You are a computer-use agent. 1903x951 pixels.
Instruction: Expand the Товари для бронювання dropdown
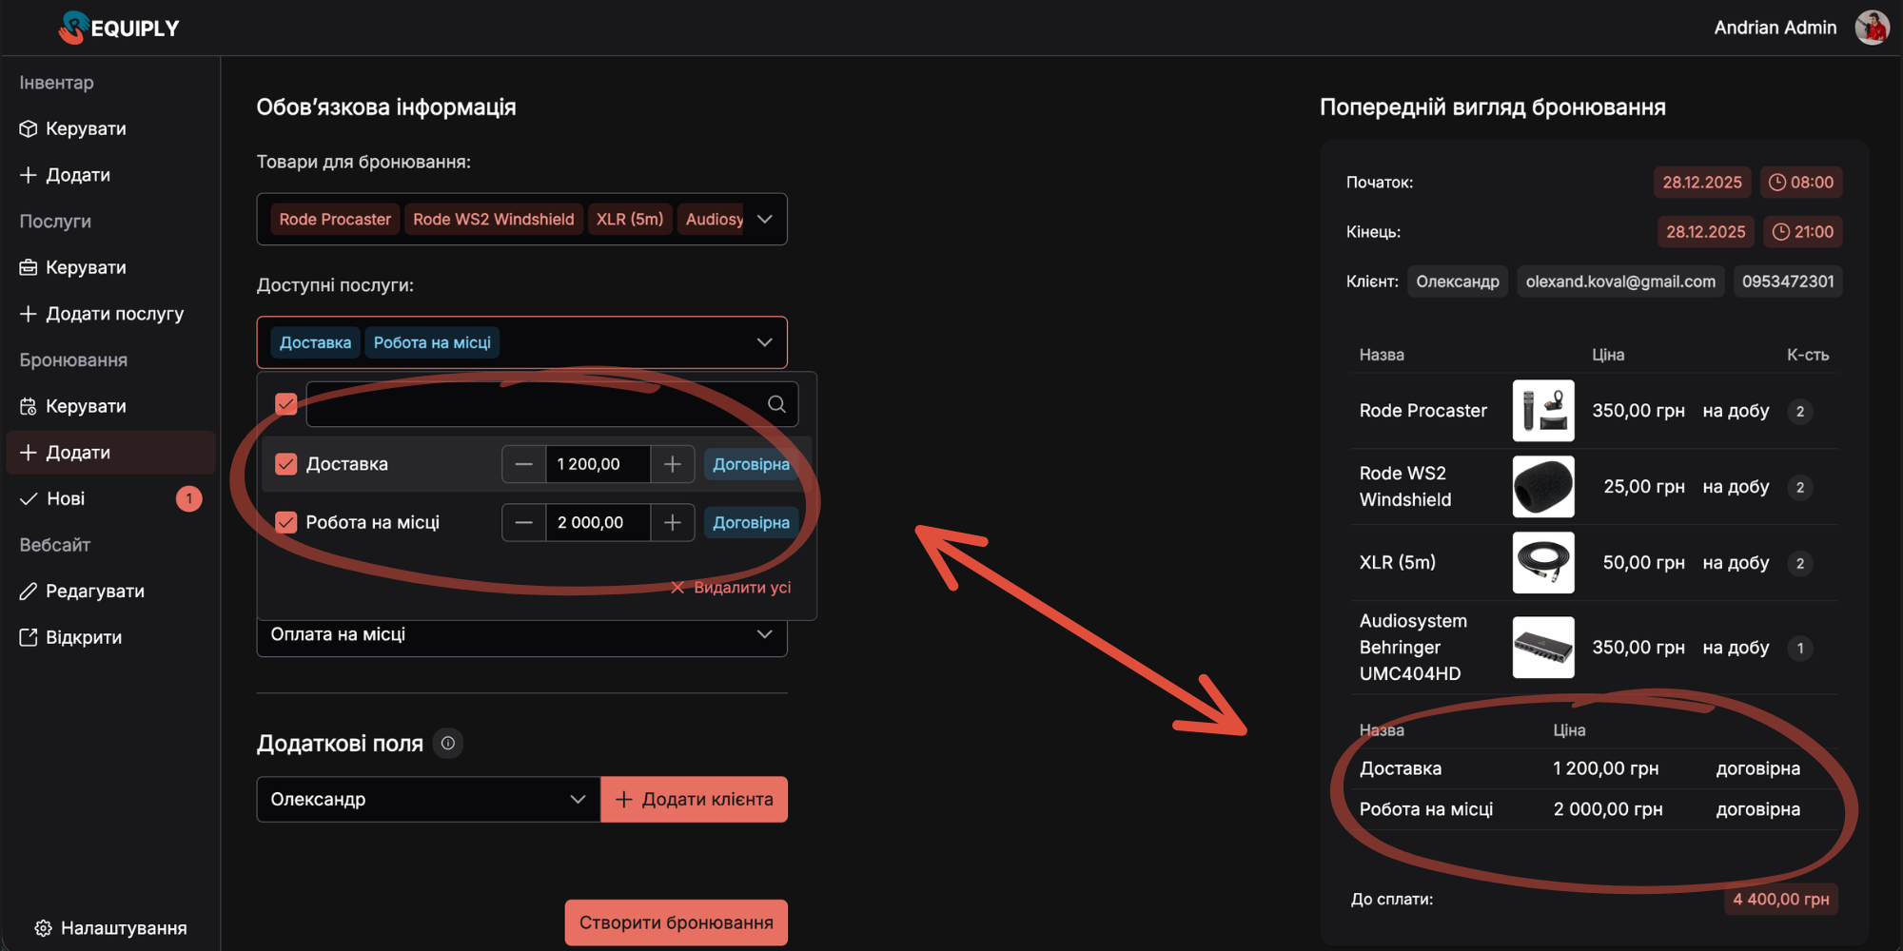click(764, 220)
